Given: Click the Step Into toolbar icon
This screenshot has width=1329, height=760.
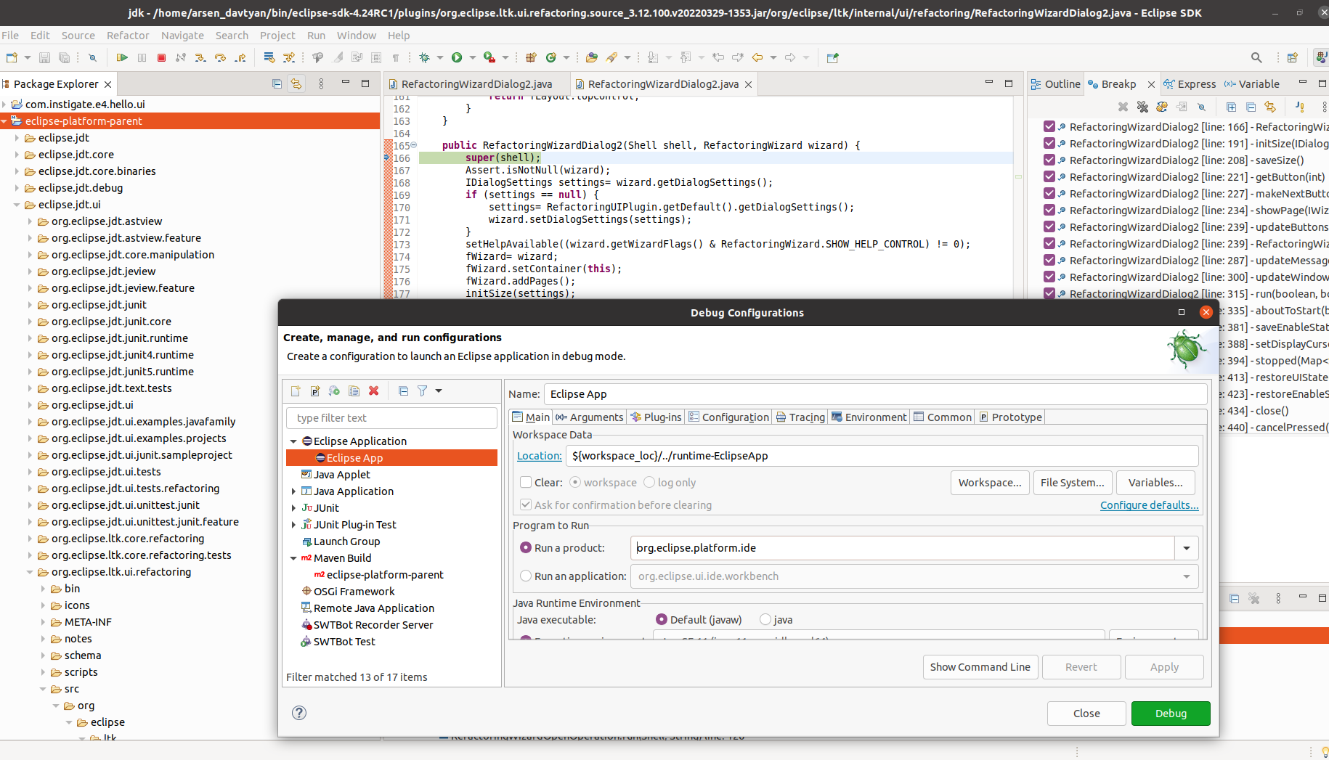Looking at the screenshot, I should [200, 57].
